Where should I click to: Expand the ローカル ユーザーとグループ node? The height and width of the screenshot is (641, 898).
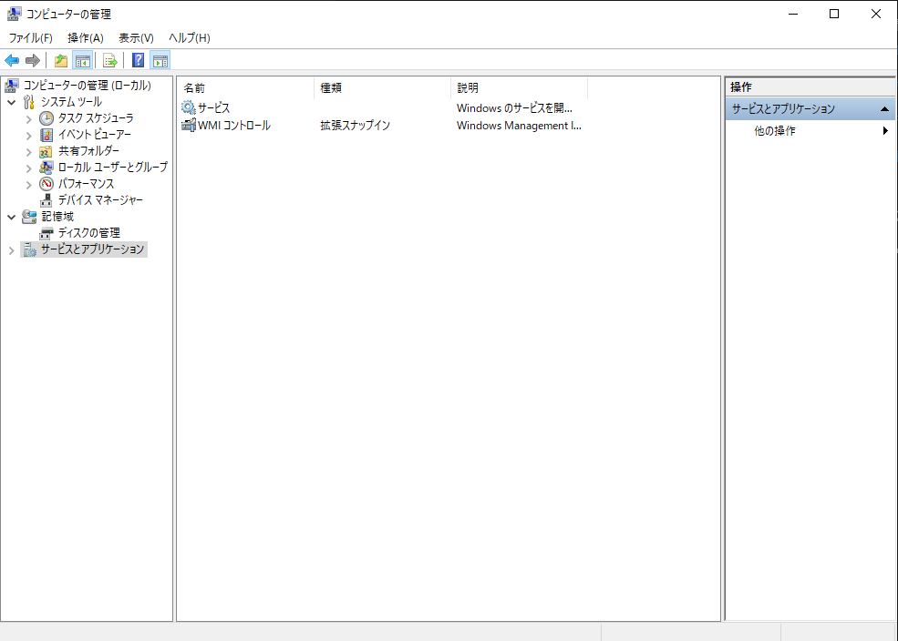click(x=28, y=168)
